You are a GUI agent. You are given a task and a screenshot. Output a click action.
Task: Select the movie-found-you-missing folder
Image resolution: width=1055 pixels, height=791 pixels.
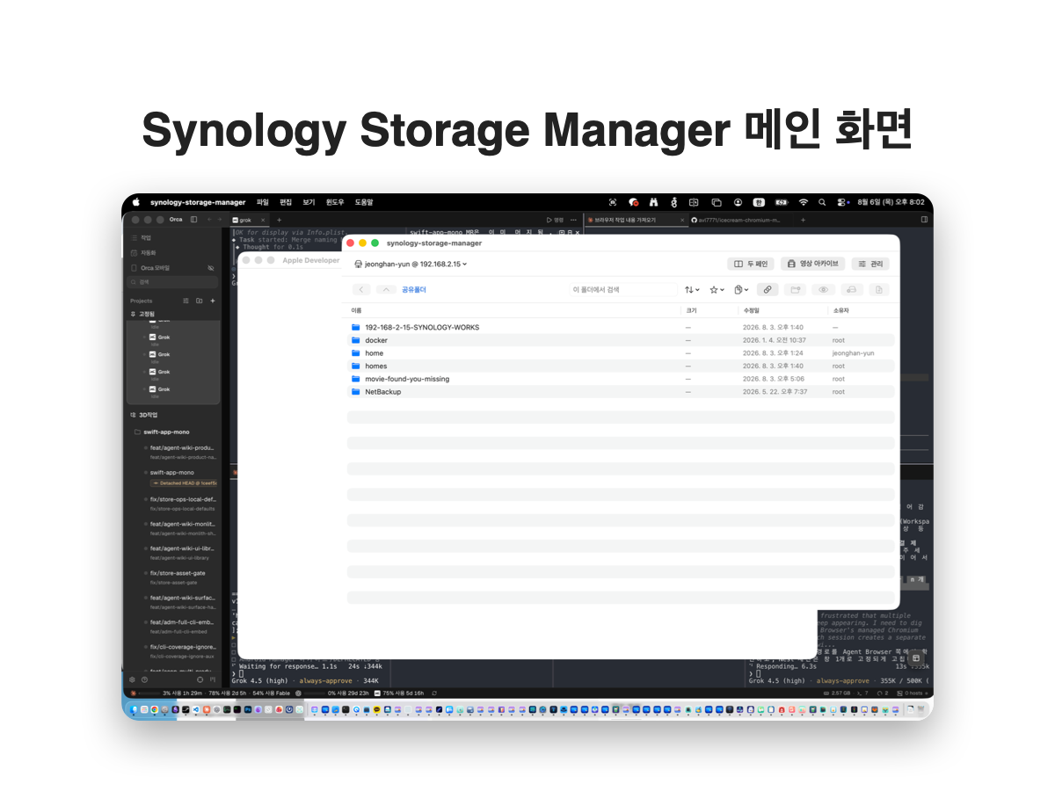pos(621,379)
